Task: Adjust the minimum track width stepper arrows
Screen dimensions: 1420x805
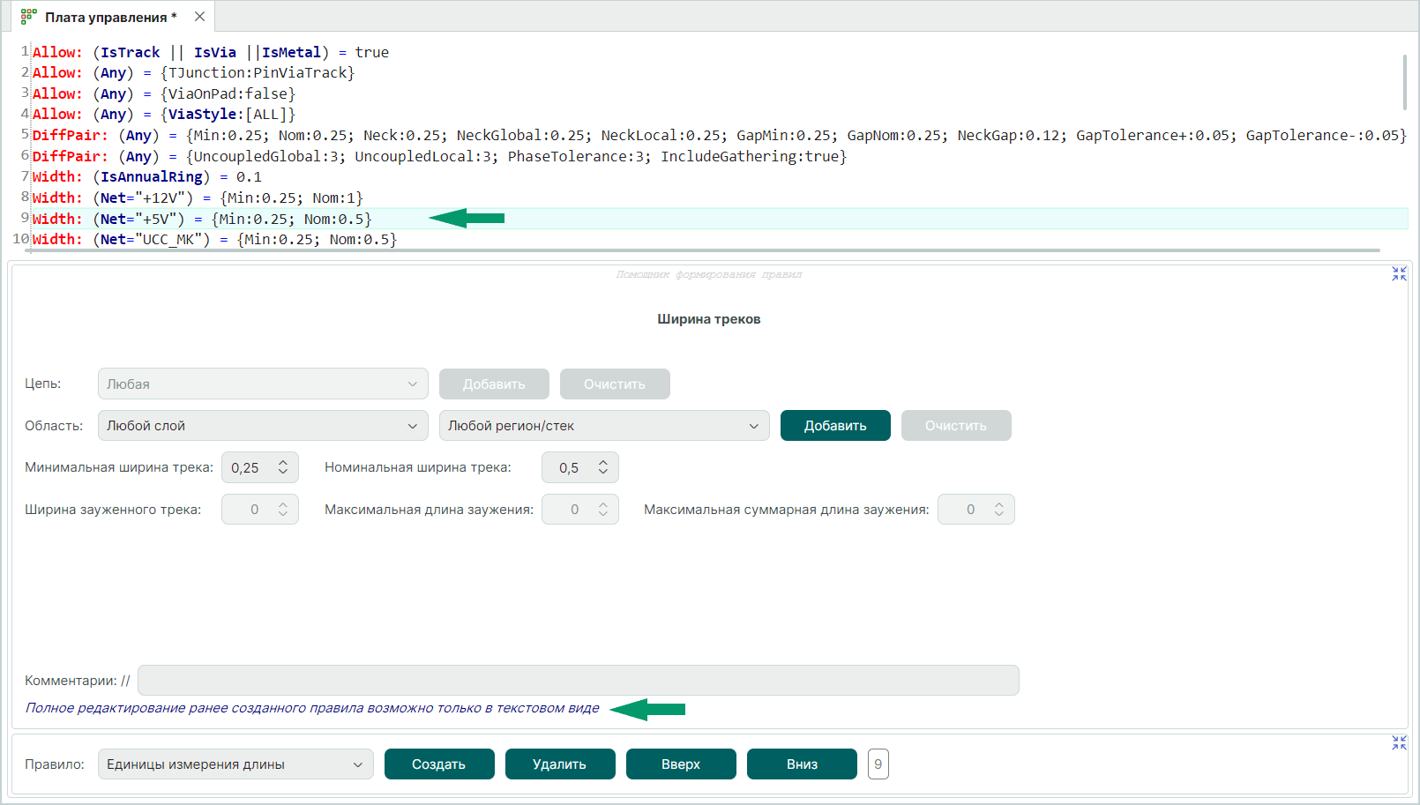Action: (283, 467)
